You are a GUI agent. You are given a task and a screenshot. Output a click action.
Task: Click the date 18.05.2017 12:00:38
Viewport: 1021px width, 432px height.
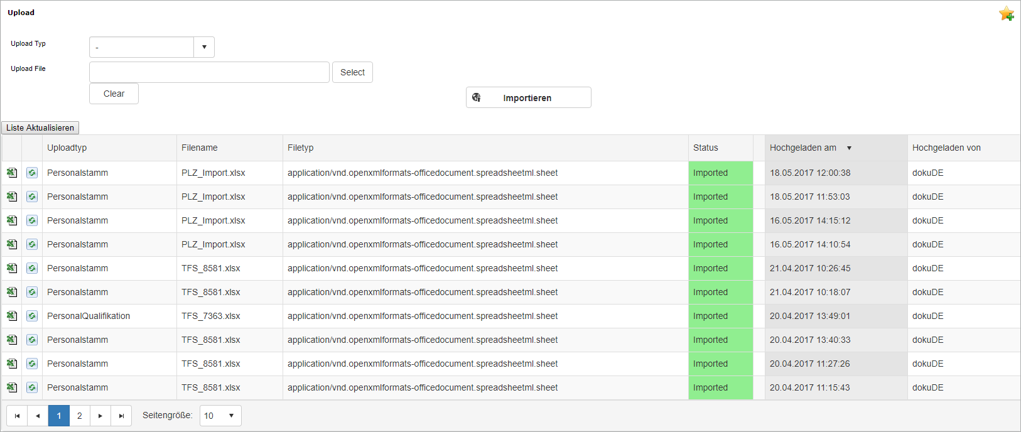tap(810, 173)
